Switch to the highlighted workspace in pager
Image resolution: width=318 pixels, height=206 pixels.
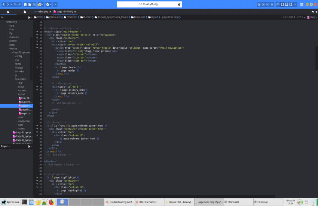62,202
